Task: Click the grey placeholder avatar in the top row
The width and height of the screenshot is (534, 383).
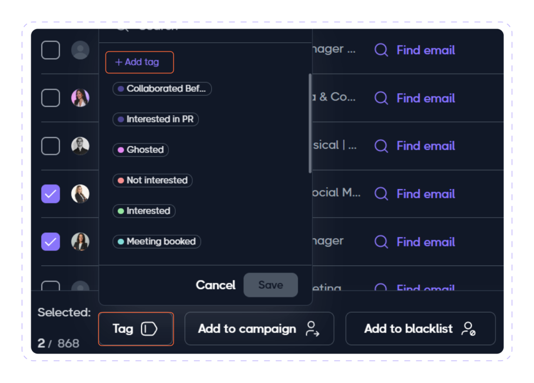Action: pos(80,50)
